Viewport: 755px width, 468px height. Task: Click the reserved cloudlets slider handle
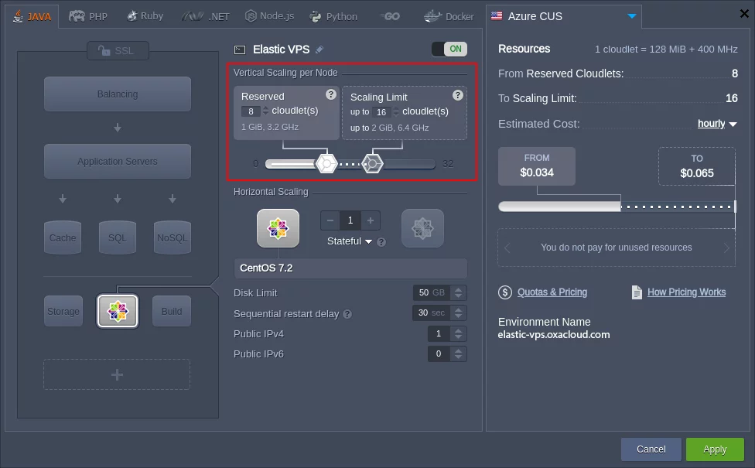coord(326,164)
